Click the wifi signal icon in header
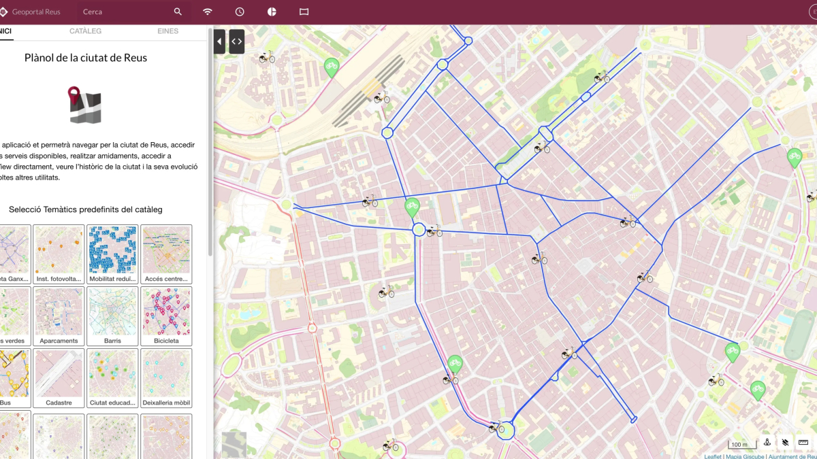Image resolution: width=817 pixels, height=459 pixels. (207, 12)
